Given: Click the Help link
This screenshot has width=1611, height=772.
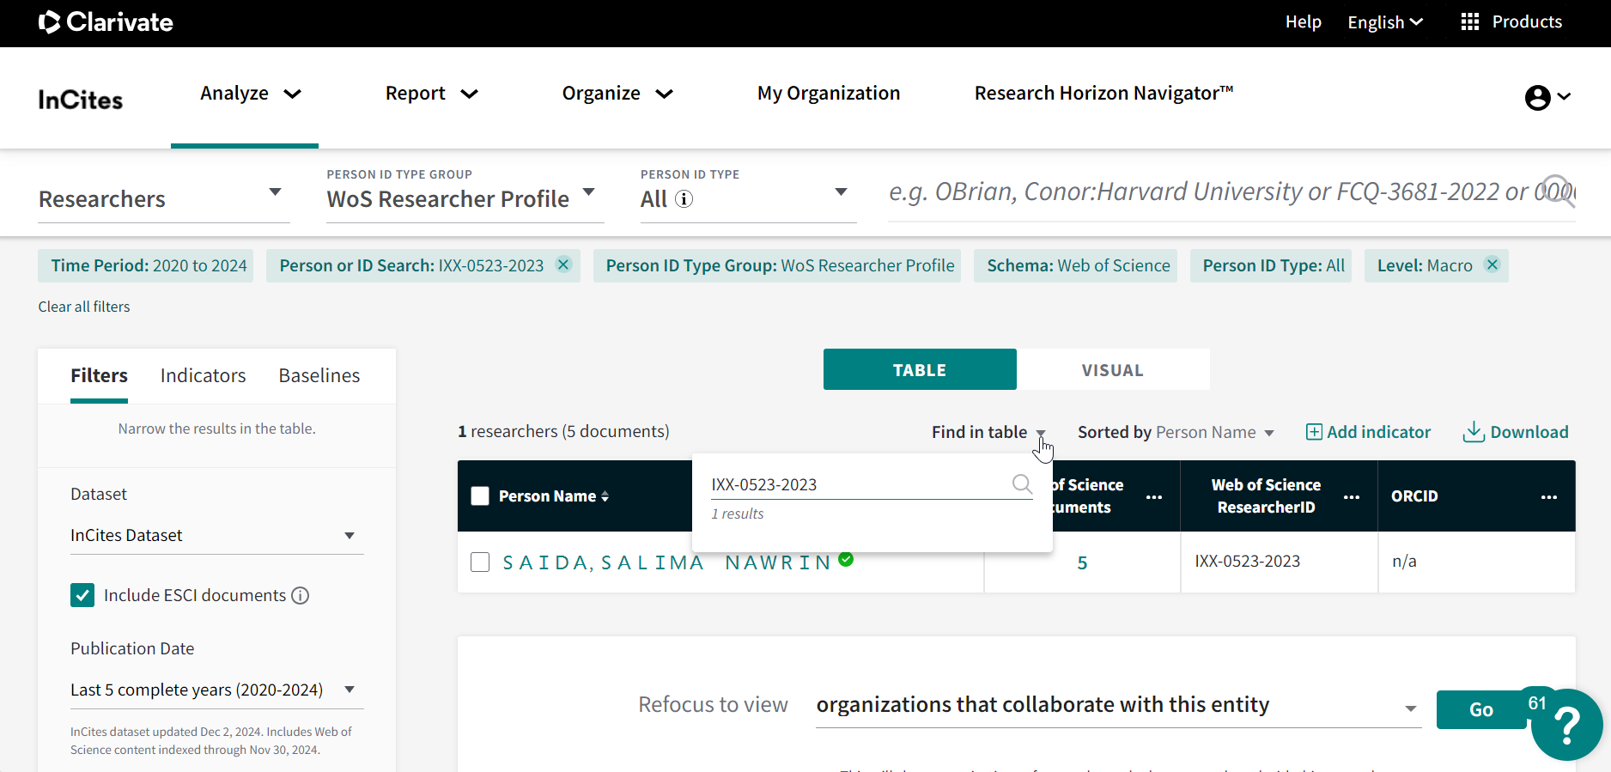Looking at the screenshot, I should 1303,22.
